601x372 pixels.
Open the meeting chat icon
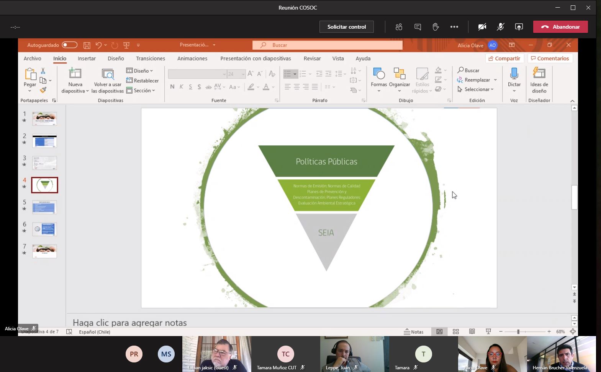coord(418,27)
